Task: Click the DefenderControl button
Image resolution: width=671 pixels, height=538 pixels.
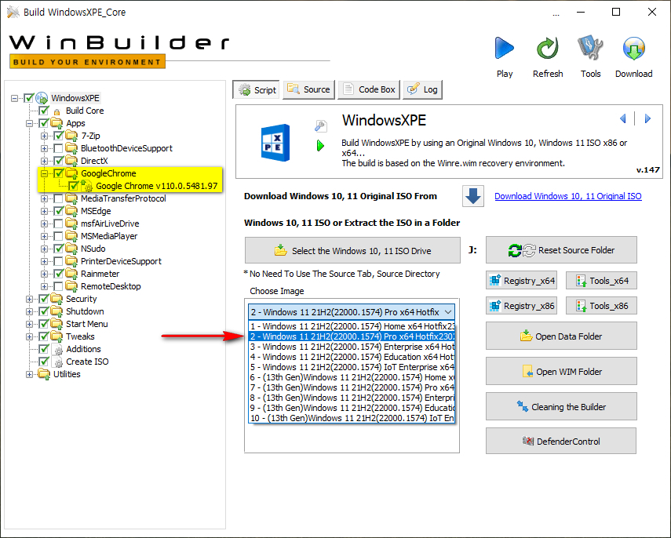Action: coord(561,441)
